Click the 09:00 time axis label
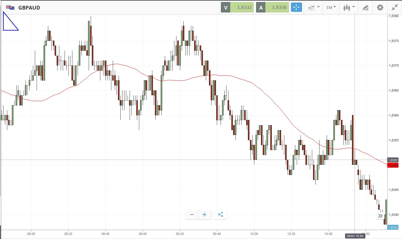 pyautogui.click(x=143, y=233)
